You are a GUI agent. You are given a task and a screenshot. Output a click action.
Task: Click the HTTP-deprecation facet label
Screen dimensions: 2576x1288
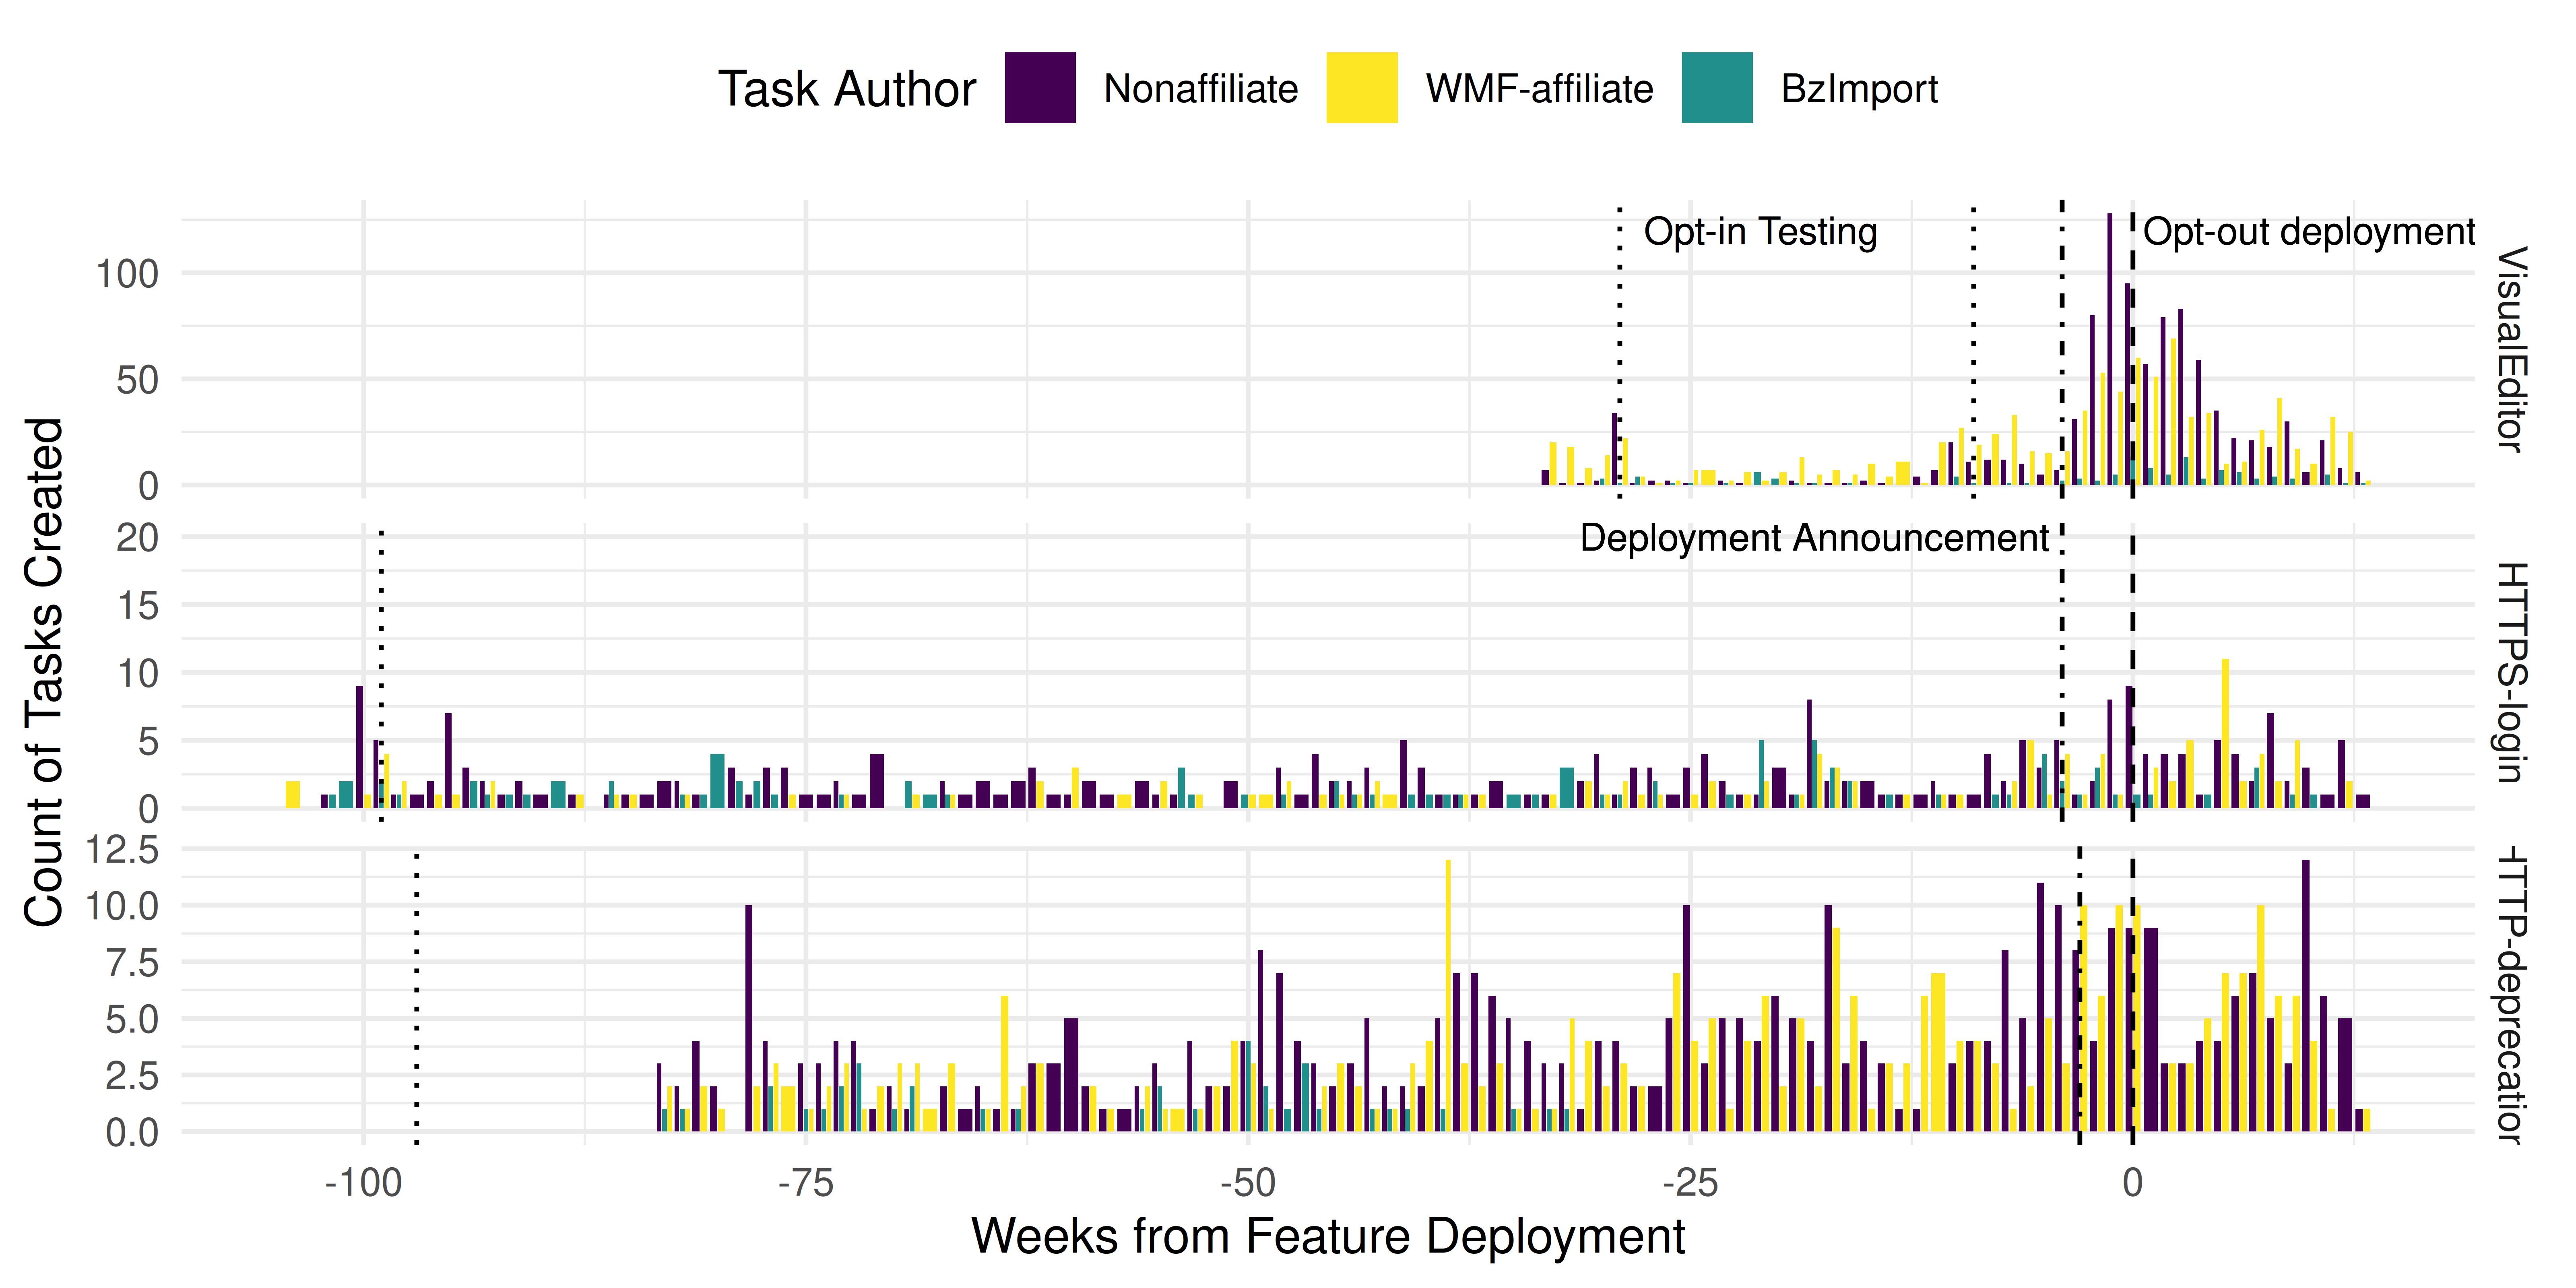pos(2512,995)
